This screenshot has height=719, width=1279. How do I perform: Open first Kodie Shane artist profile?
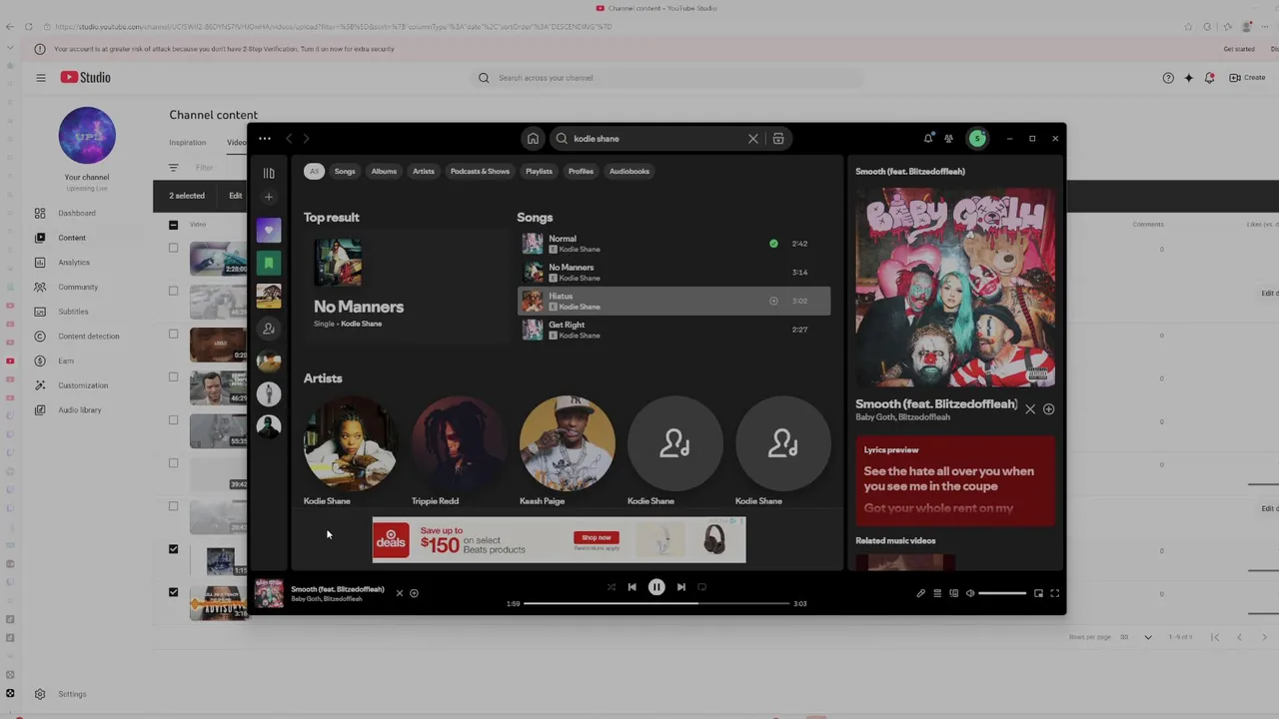point(350,450)
